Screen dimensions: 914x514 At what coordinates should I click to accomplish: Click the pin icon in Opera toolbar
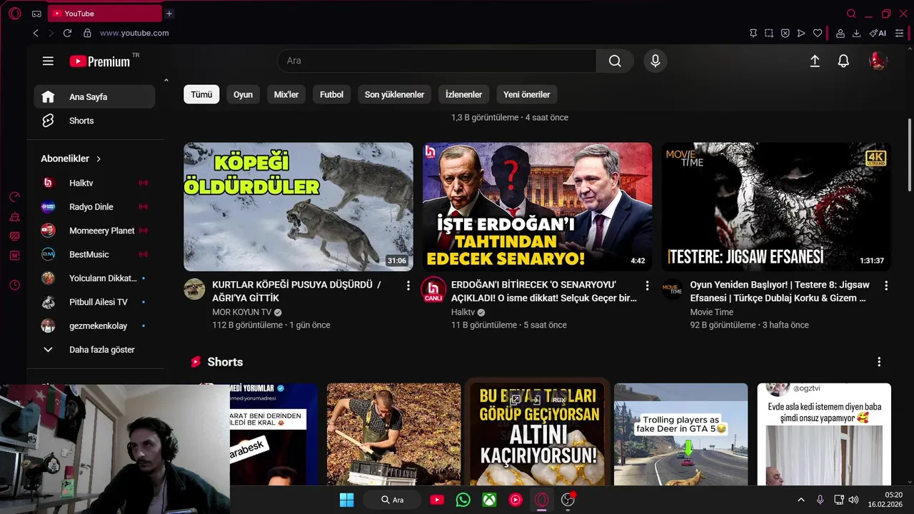pos(753,33)
